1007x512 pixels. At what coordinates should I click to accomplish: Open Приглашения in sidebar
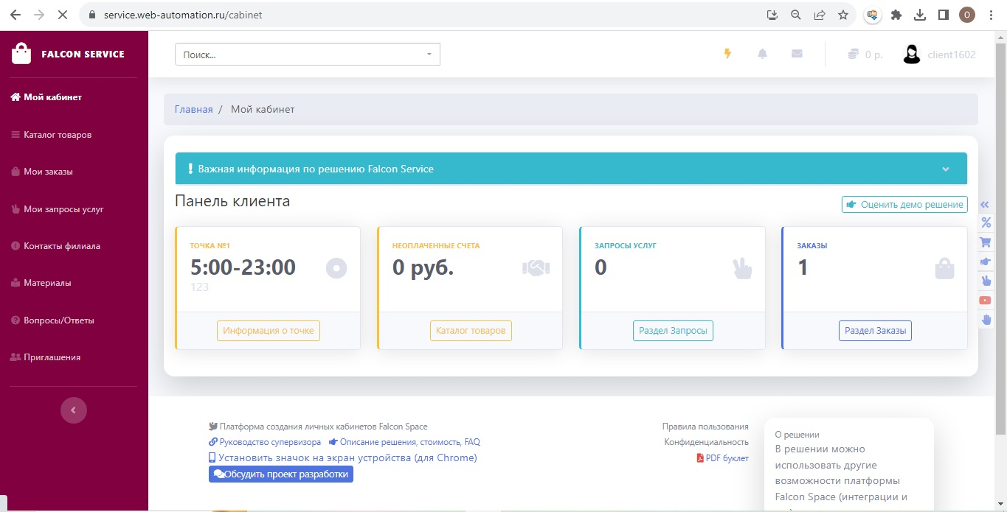(45, 357)
